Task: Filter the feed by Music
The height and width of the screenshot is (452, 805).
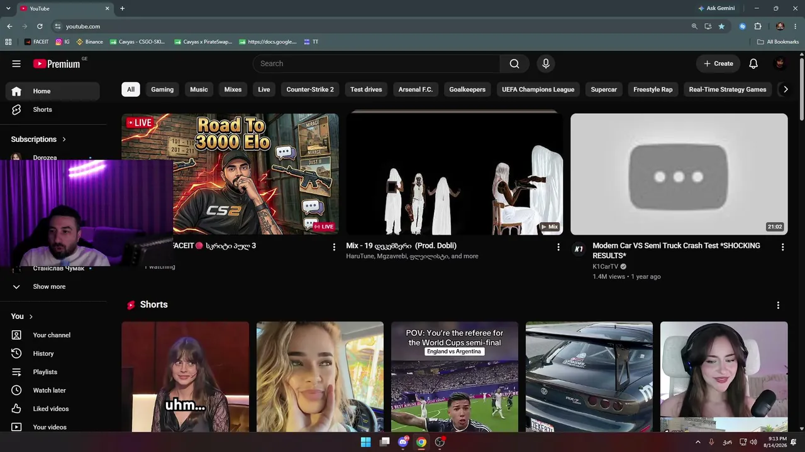Action: (199, 90)
